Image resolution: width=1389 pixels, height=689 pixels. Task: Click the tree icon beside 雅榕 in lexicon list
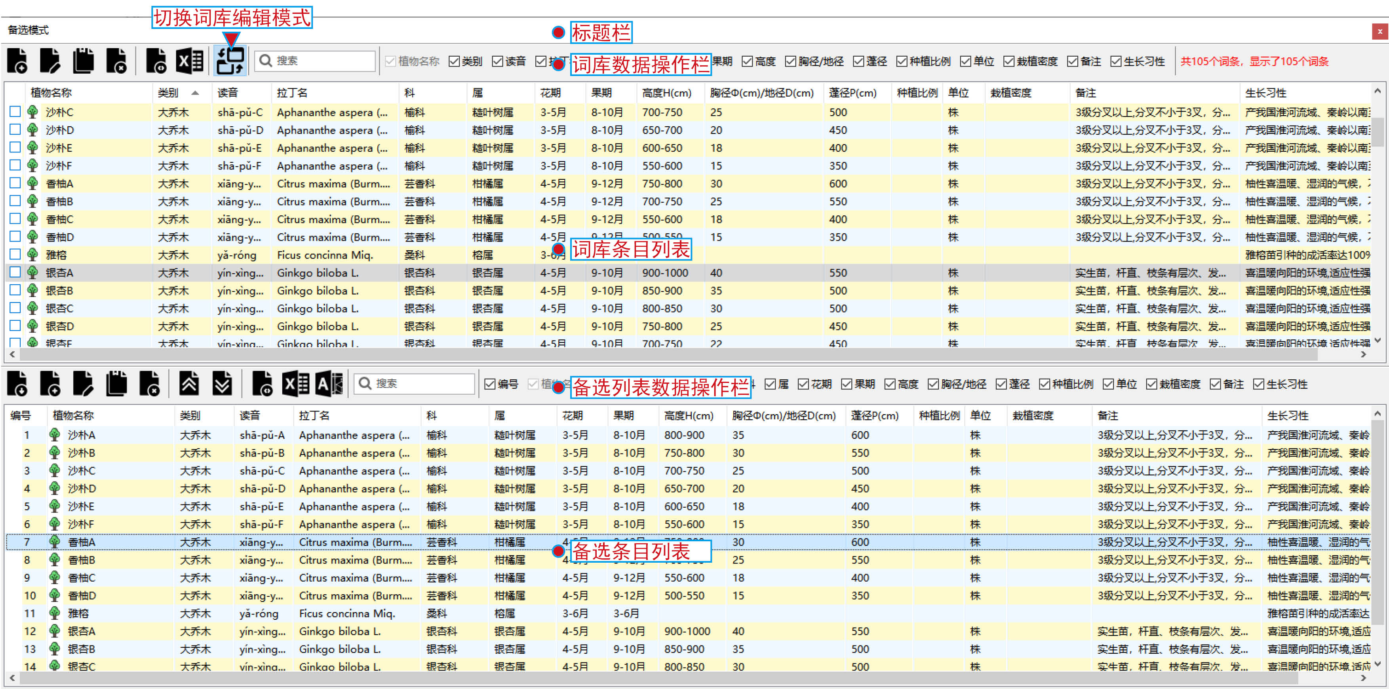[x=33, y=255]
